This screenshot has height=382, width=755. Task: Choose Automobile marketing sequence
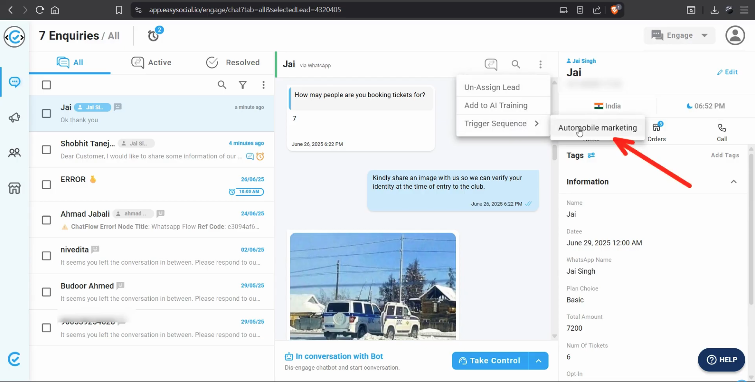[x=597, y=128]
